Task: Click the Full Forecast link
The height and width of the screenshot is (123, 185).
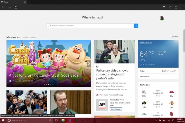Action: click(x=145, y=76)
